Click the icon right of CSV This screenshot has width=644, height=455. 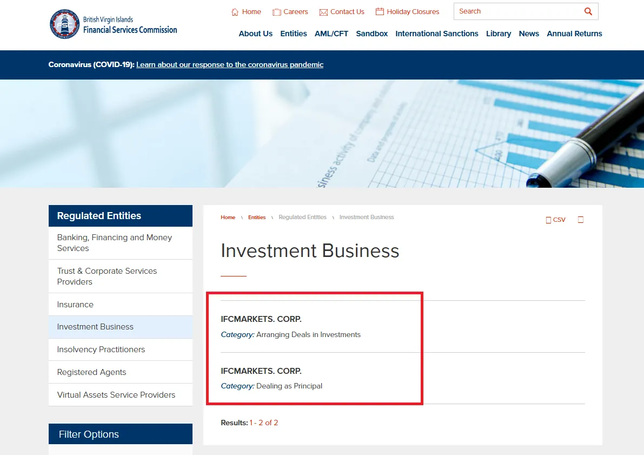tap(581, 220)
